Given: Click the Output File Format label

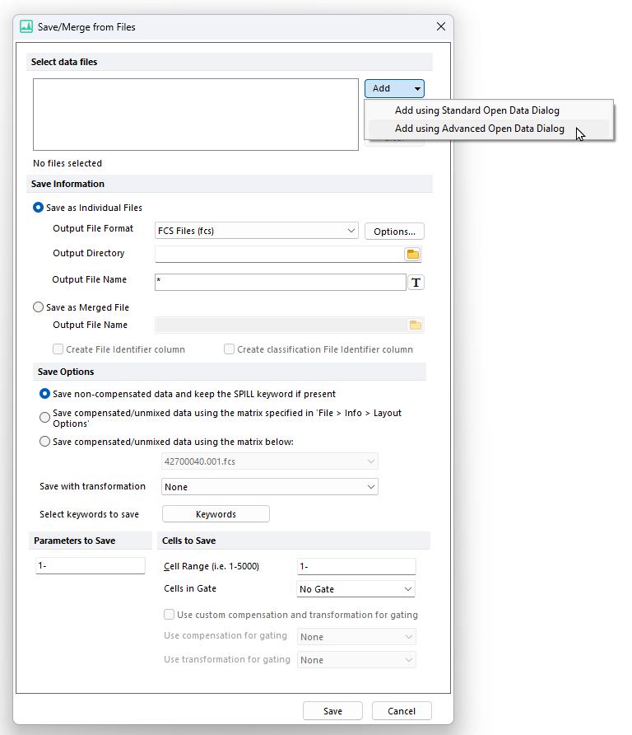Looking at the screenshot, I should tap(93, 228).
